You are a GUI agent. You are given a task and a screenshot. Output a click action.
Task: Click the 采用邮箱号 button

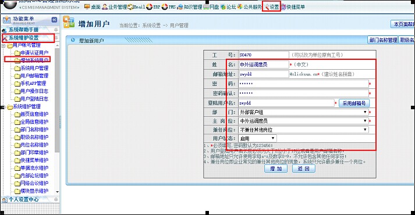tap(354, 103)
